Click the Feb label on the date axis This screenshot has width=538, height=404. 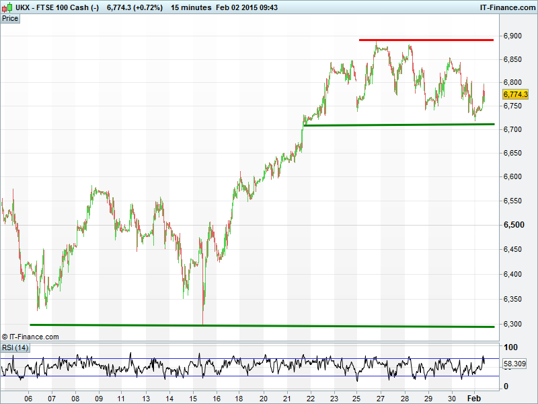click(475, 398)
